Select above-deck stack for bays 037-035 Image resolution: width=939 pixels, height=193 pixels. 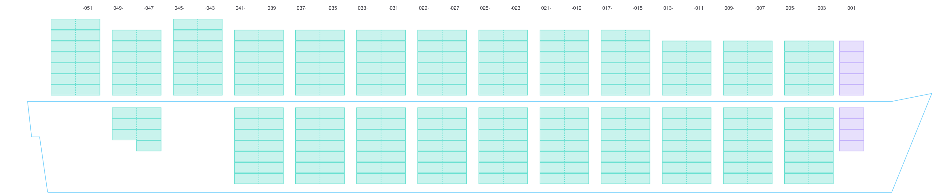(320, 62)
